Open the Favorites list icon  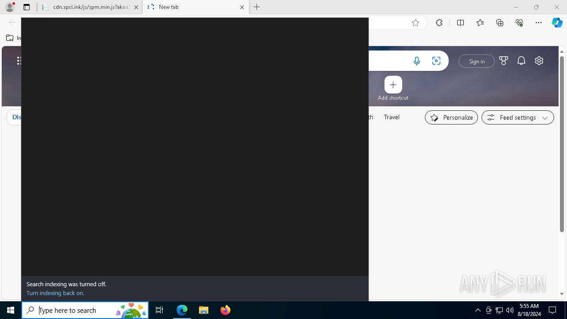tap(480, 23)
